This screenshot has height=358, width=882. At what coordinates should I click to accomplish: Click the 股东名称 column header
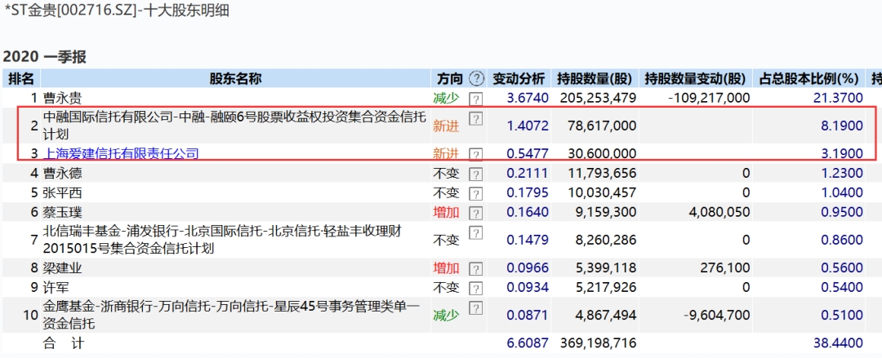coord(235,79)
